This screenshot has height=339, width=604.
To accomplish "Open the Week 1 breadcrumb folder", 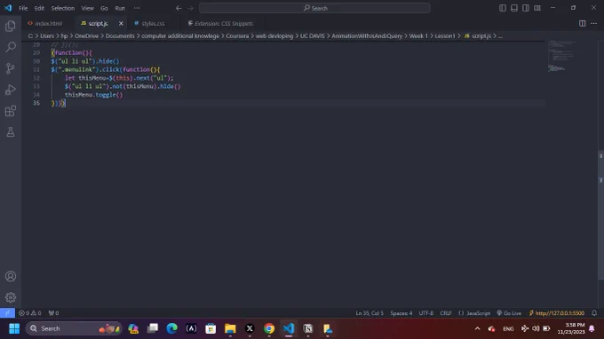I will click(418, 35).
